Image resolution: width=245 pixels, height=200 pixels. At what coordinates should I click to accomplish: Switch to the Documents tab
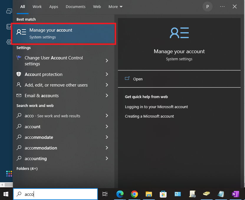(75, 7)
